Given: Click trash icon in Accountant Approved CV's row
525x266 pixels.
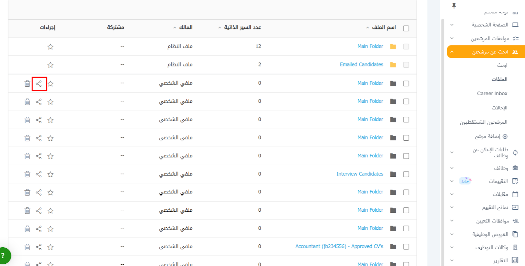Looking at the screenshot, I should [x=27, y=247].
